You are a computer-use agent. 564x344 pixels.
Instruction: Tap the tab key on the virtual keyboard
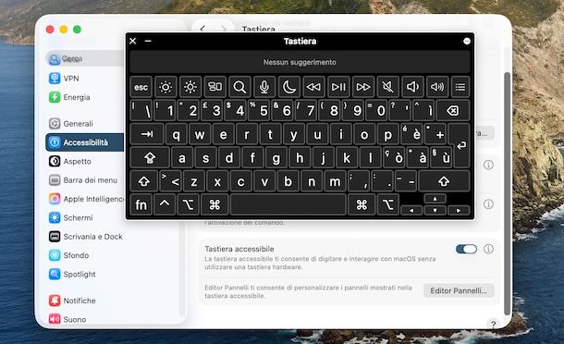click(147, 134)
